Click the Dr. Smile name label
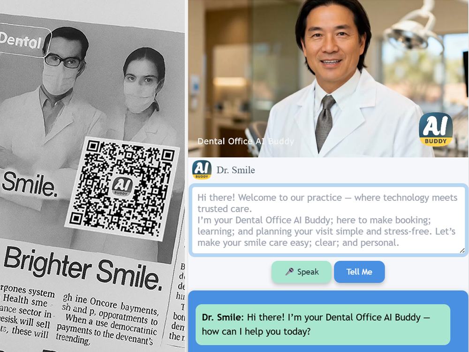Viewport: 469px width, 352px height. (236, 170)
